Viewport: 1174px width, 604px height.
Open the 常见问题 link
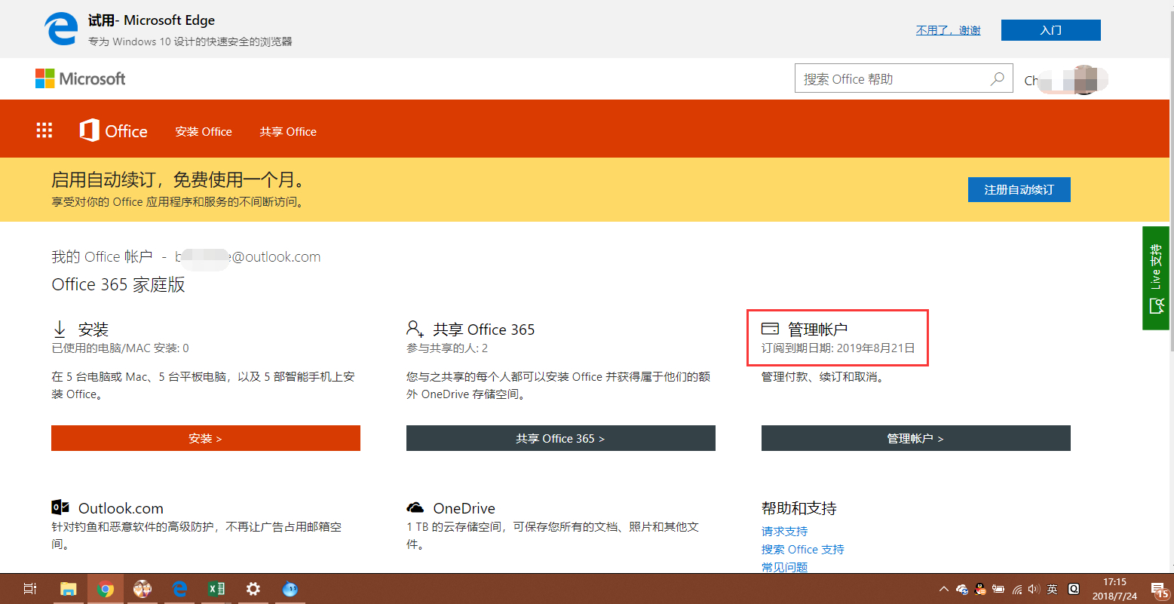784,566
